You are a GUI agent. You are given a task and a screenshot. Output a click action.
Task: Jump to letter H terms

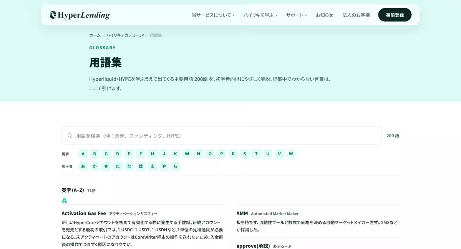[x=152, y=154]
